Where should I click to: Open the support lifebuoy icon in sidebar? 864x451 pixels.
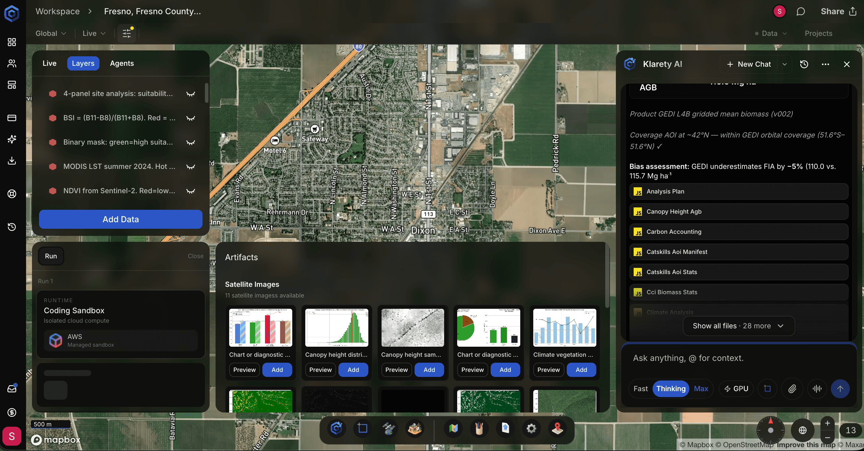click(12, 193)
